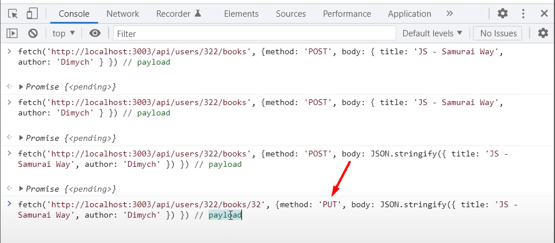Expand the first pending Promise
Image resolution: width=555 pixels, height=243 pixels.
point(21,87)
